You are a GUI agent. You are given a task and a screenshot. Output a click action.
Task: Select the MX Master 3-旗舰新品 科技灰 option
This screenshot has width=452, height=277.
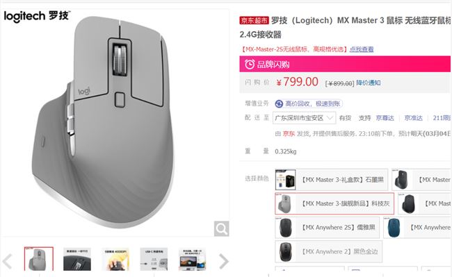tap(334, 203)
